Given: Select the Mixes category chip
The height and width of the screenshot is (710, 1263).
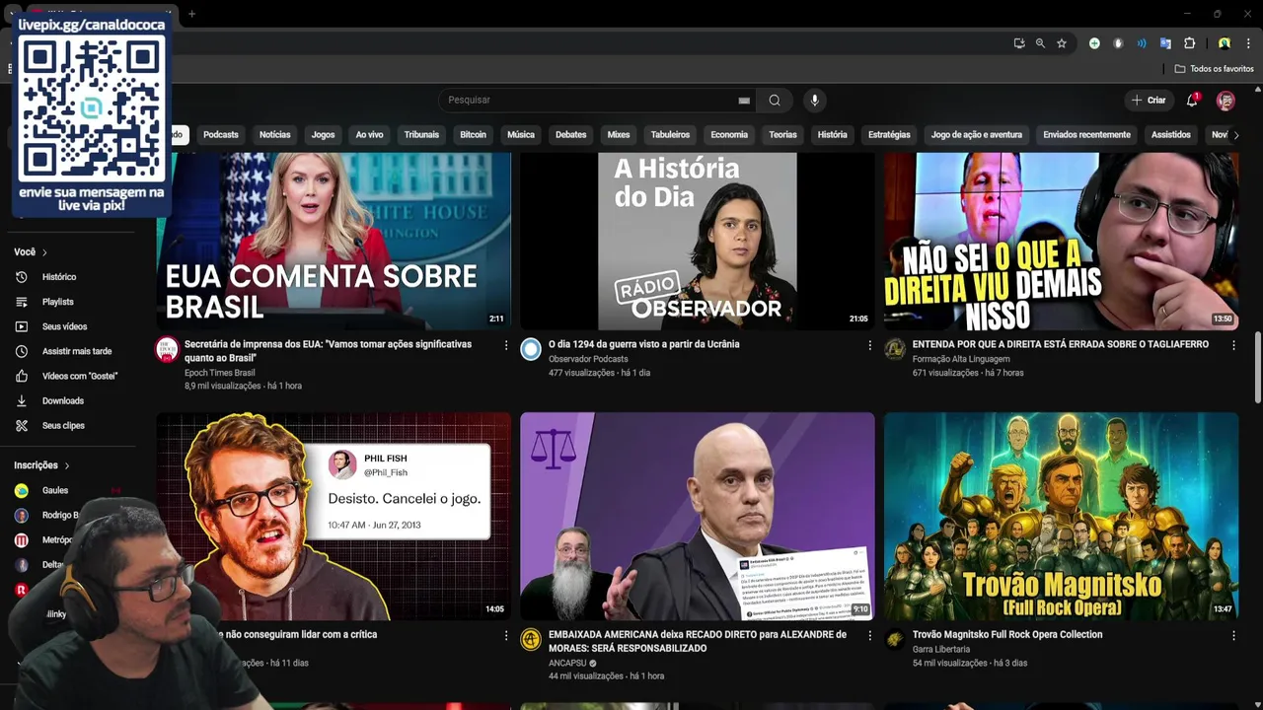Looking at the screenshot, I should (619, 135).
